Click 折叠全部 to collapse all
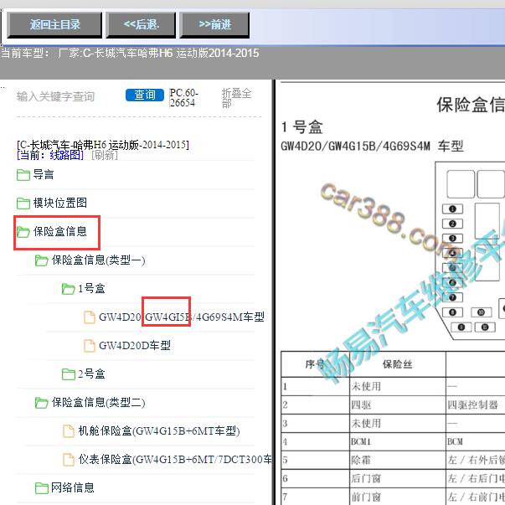This screenshot has width=505, height=505. (236, 98)
